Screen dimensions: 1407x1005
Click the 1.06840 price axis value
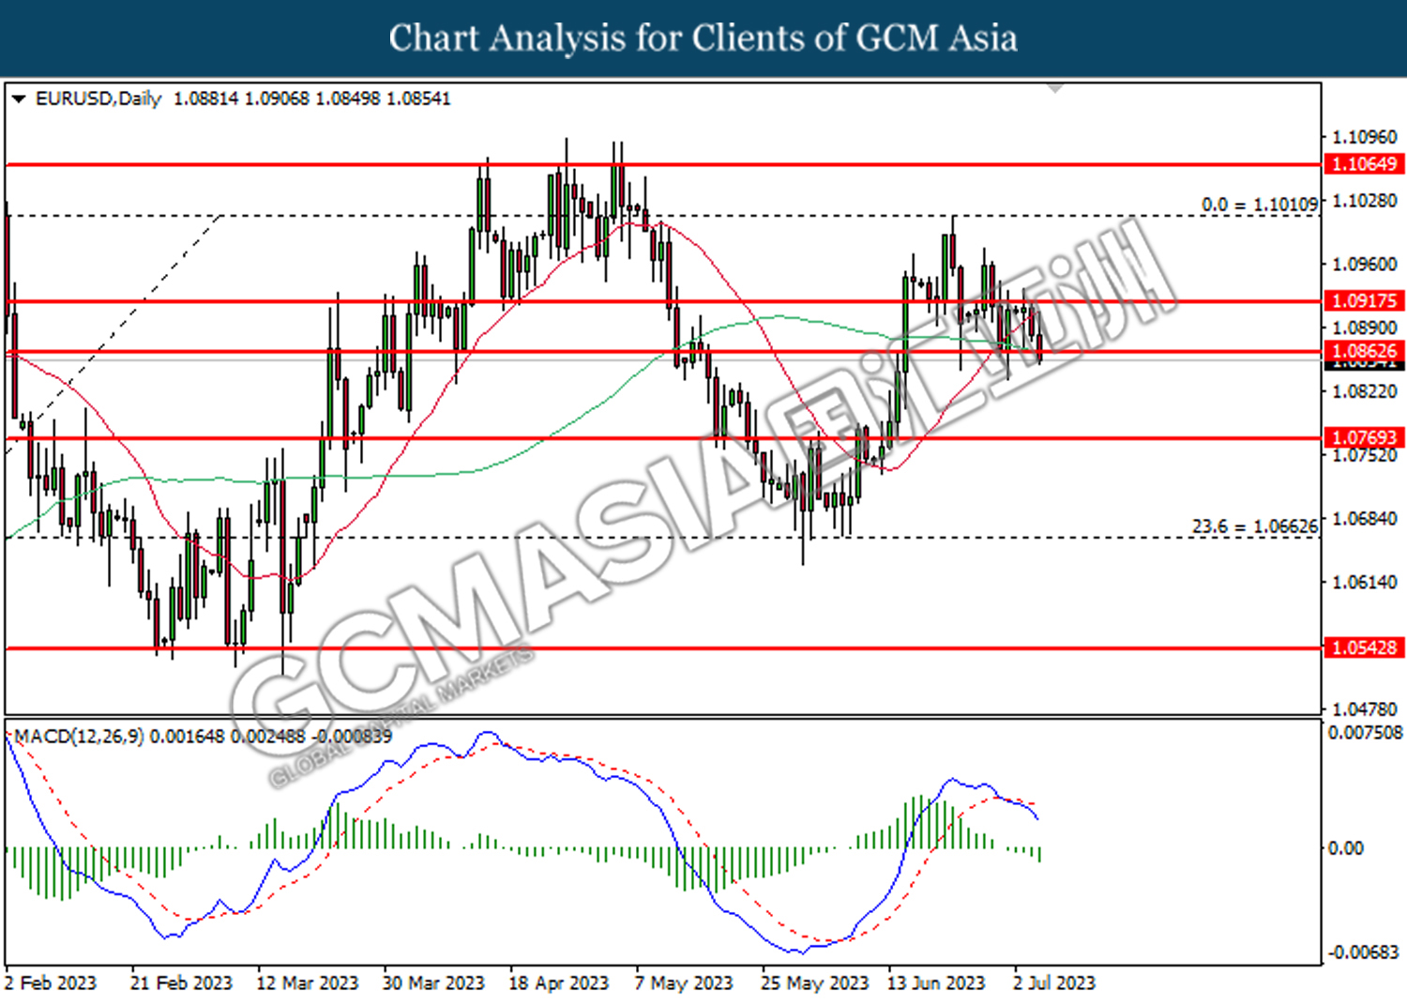(x=1365, y=519)
